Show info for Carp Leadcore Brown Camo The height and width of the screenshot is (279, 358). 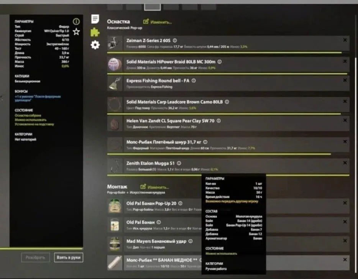pos(227,102)
